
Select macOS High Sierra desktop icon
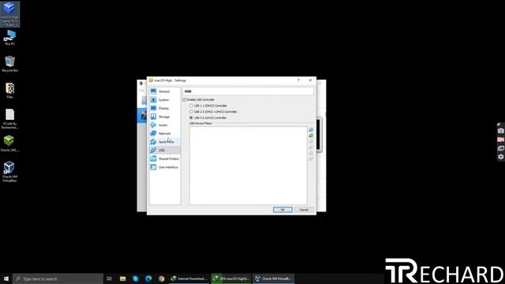pyautogui.click(x=10, y=14)
